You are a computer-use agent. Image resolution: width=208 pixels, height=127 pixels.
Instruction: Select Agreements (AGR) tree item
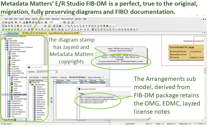(x=20, y=94)
